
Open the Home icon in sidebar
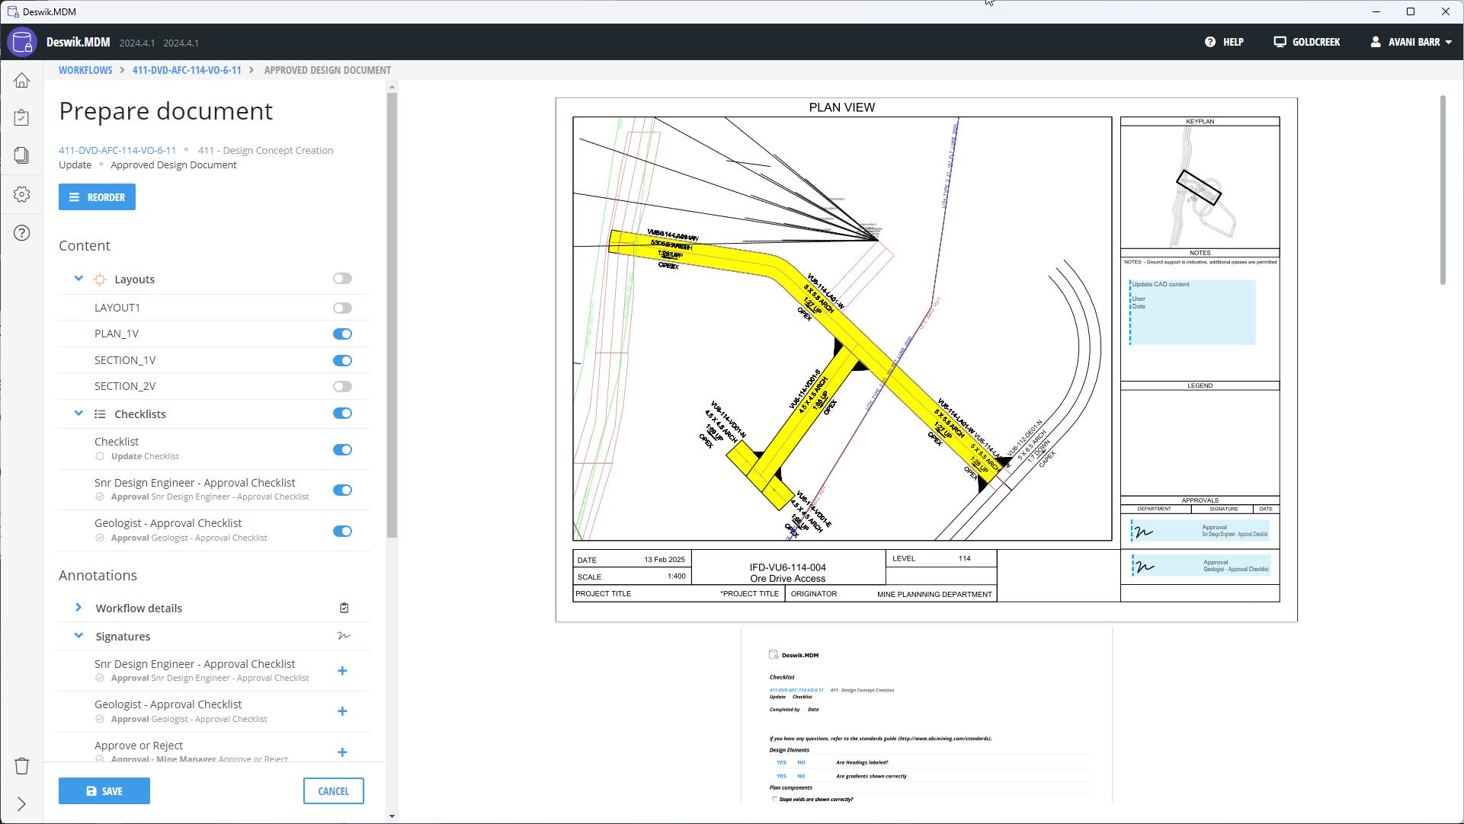22,81
